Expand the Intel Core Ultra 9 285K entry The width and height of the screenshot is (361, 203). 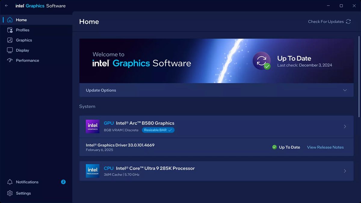[345, 171]
